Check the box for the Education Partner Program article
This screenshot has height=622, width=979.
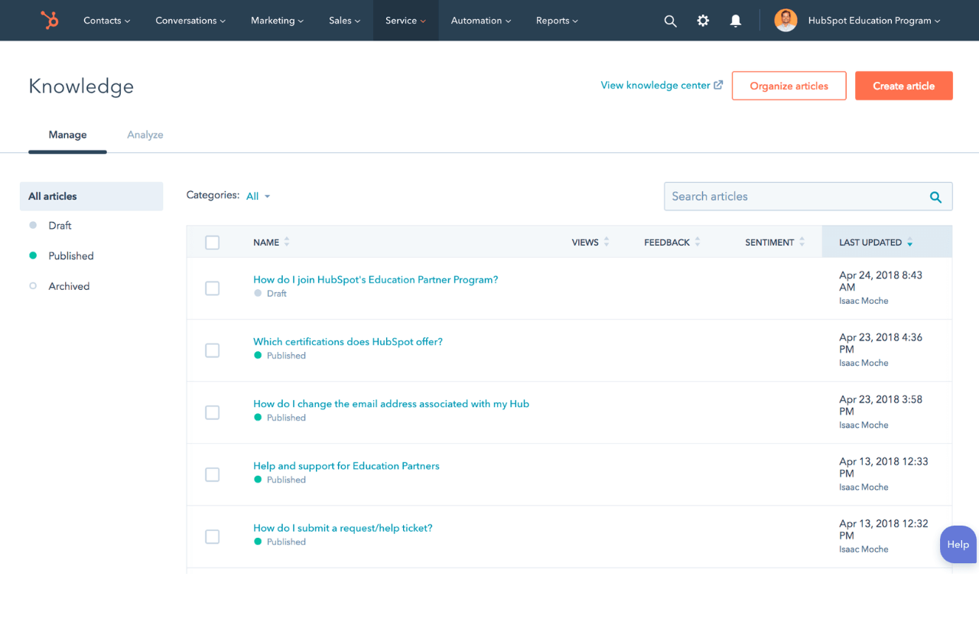[212, 288]
